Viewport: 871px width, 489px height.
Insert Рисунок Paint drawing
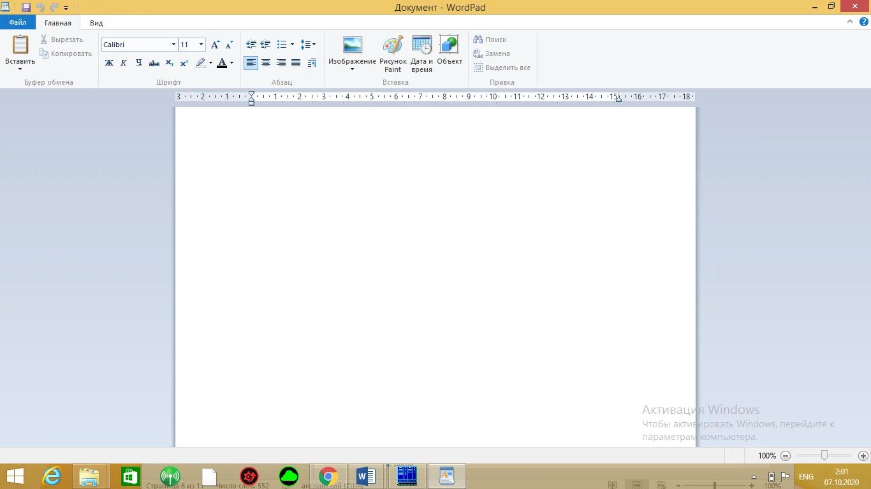[x=393, y=54]
